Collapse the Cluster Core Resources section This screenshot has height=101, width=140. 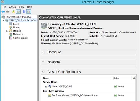point(43,72)
